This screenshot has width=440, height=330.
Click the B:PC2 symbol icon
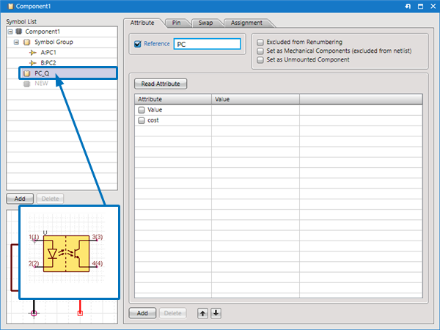tap(33, 63)
